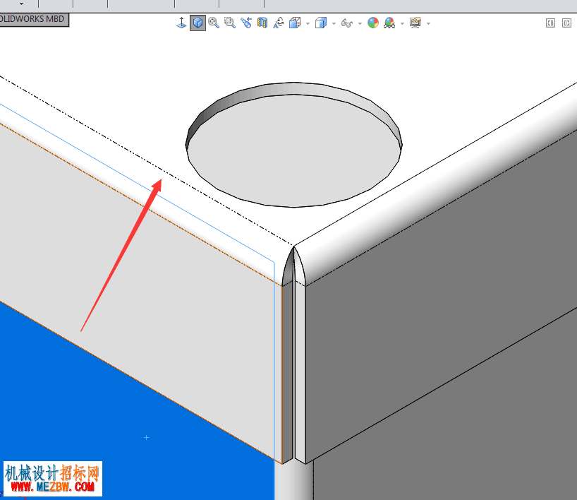Expand the Display Style dropdown arrow

(334, 23)
